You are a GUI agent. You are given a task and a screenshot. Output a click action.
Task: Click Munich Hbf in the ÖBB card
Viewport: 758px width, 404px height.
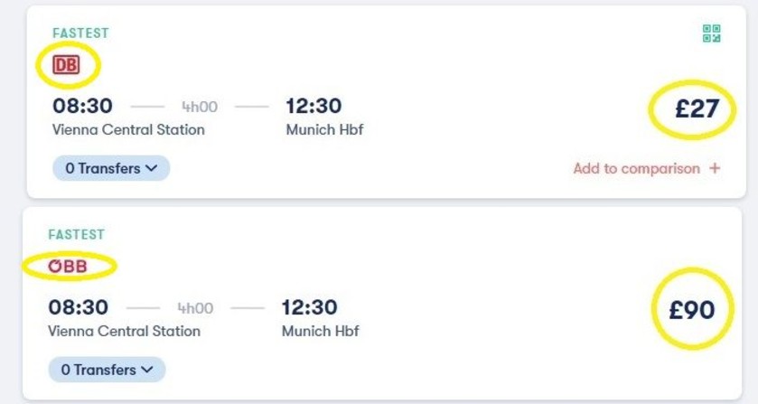click(321, 331)
